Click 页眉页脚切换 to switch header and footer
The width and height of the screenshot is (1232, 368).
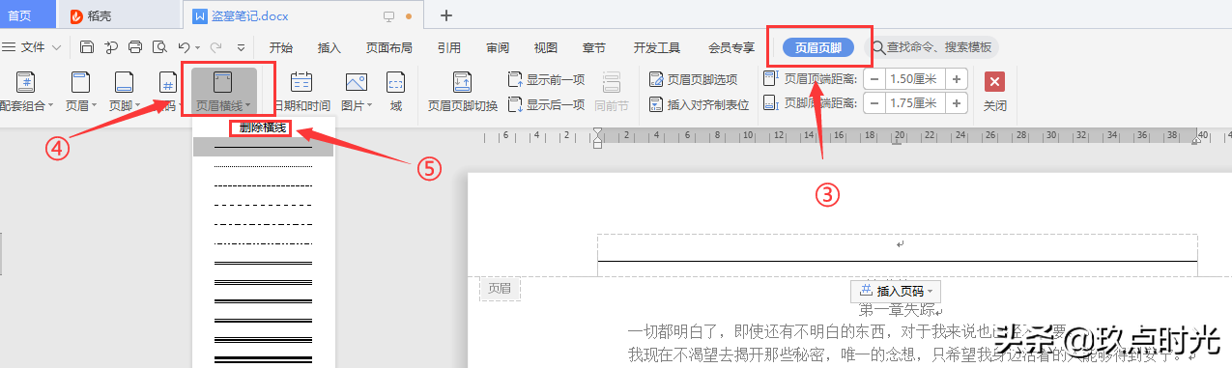[x=463, y=92]
